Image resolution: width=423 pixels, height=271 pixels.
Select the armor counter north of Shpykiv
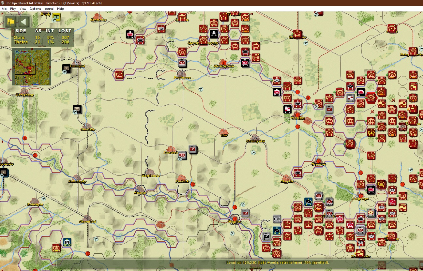[297, 173]
